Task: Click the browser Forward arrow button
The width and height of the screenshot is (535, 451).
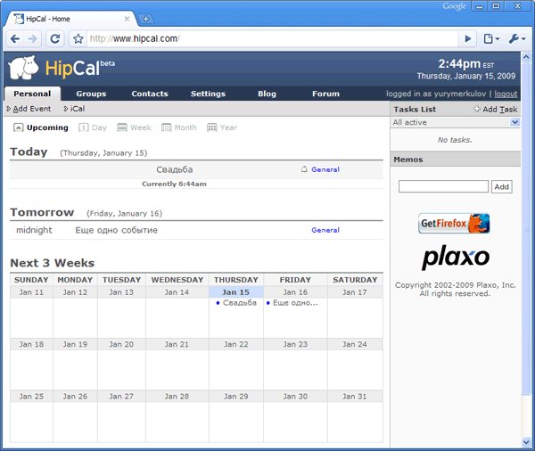Action: pos(32,39)
